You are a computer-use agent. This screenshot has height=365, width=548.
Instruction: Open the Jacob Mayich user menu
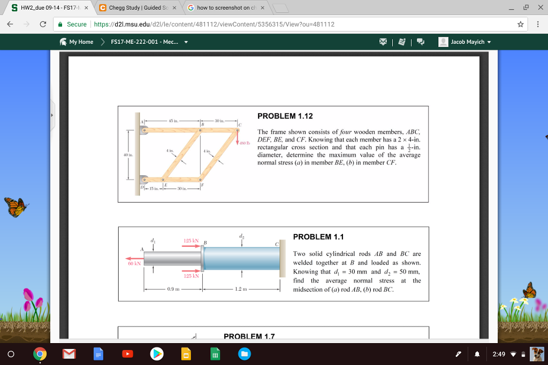[465, 42]
